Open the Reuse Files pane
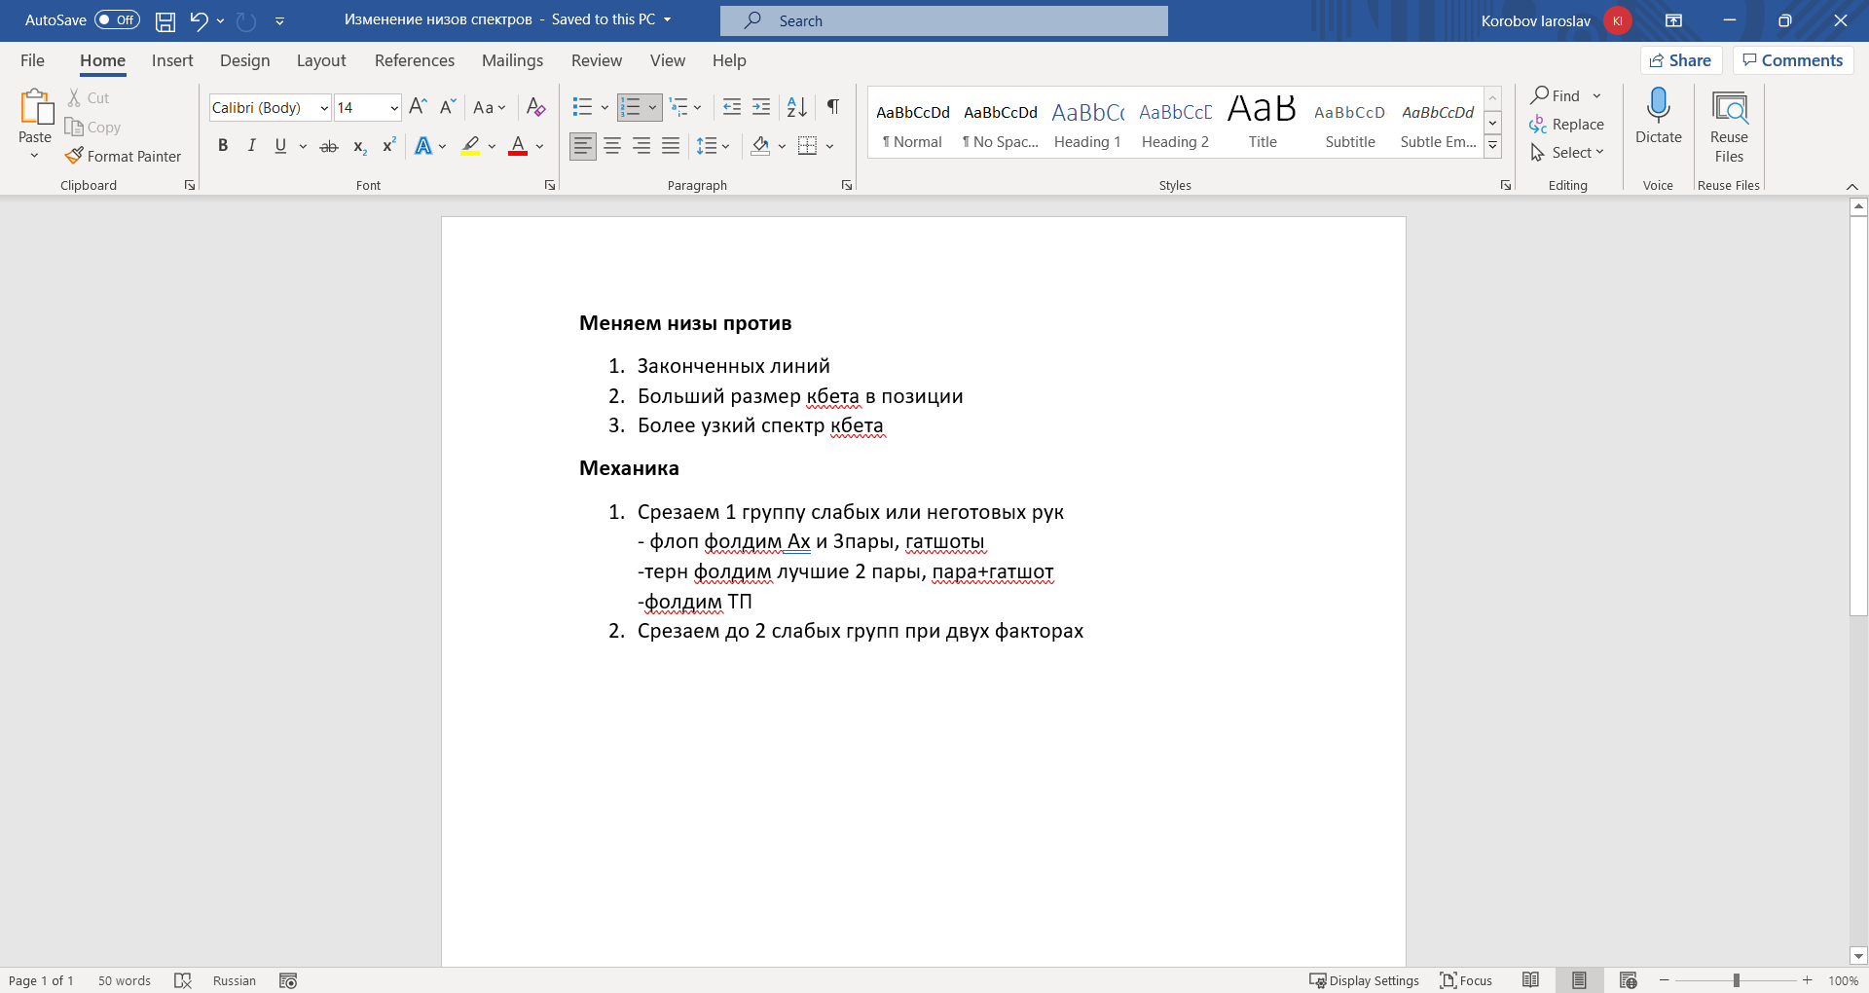The image size is (1869, 993). click(x=1729, y=127)
